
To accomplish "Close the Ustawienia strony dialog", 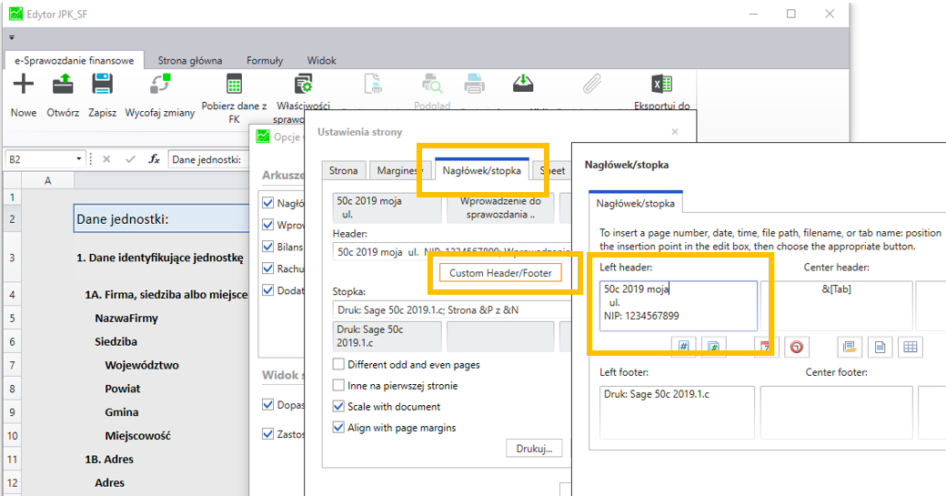I will click(x=675, y=132).
